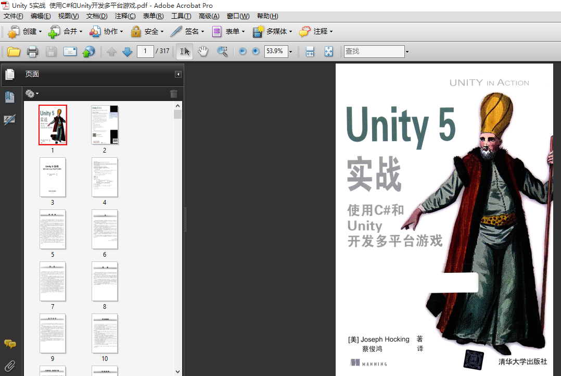Select page 4 thumbnail
This screenshot has width=561, height=376.
click(105, 177)
